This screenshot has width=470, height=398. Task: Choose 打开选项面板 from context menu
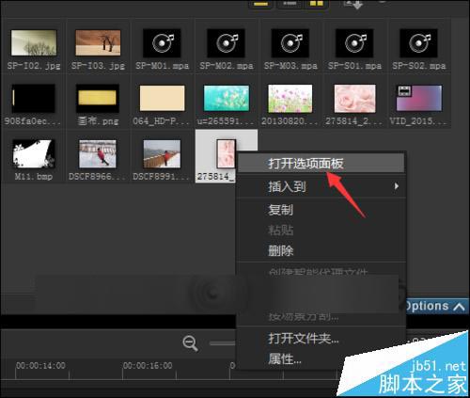[x=321, y=164]
